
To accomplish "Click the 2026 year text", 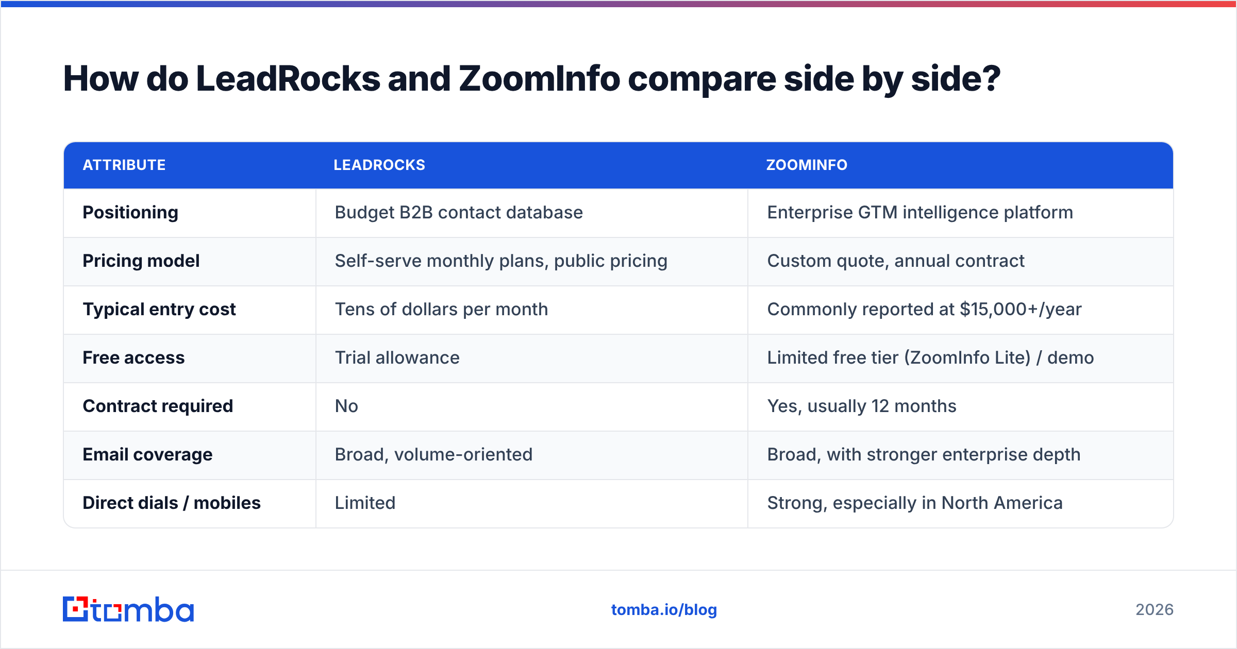I will pos(1155,610).
